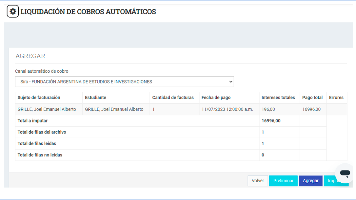Select the 16996,00 value in Pago total column
Viewport: 356px width, 200px height.
[x=311, y=109]
